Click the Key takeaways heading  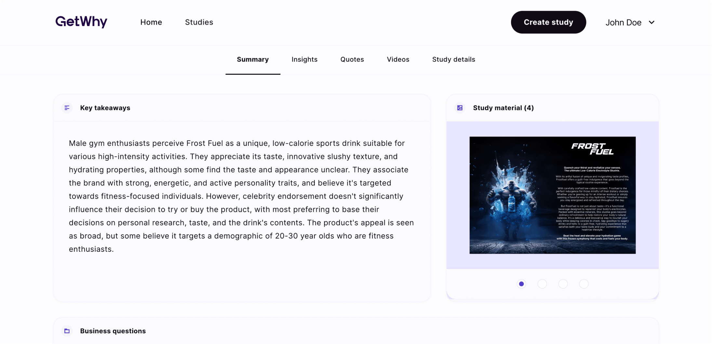click(105, 108)
